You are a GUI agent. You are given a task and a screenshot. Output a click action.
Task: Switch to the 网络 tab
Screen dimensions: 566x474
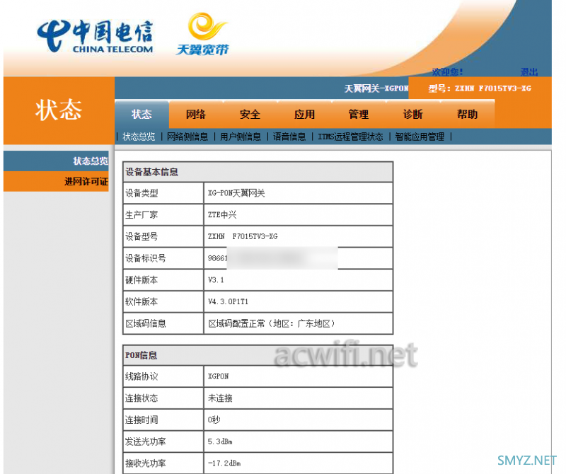click(x=196, y=115)
